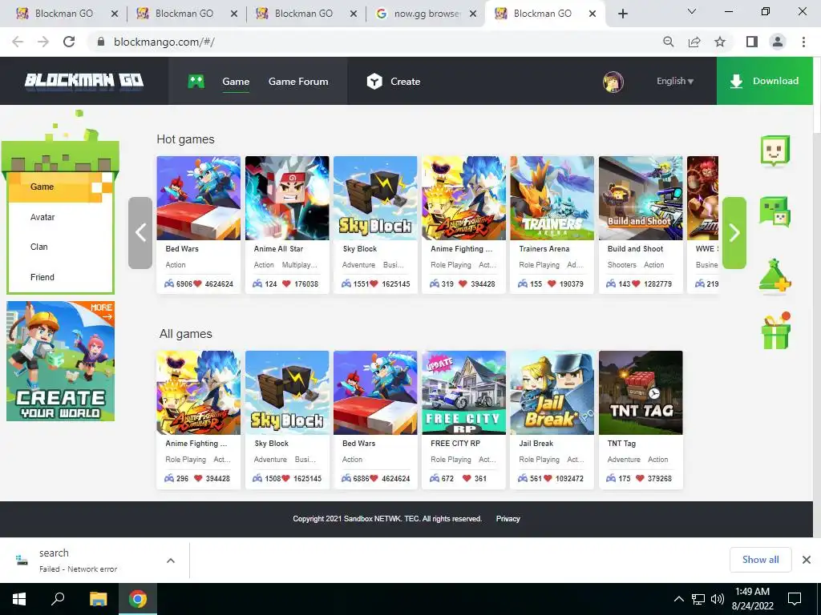Viewport: 821px width, 615px height.
Task: Click the volume icon in system tray
Action: coord(718,599)
